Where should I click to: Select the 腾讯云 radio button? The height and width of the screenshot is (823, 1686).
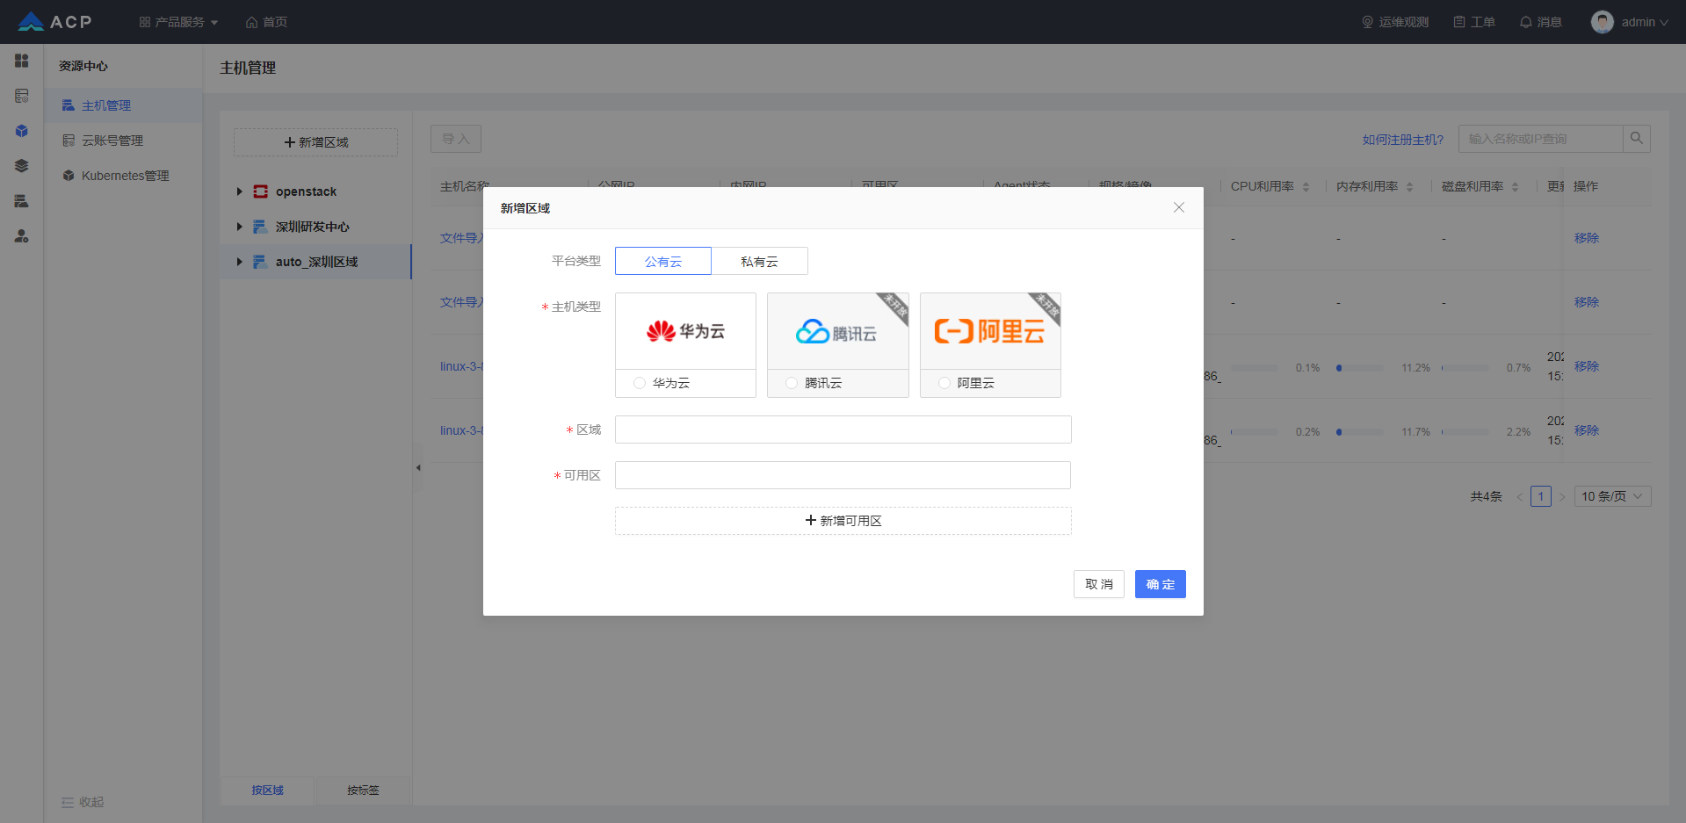[x=792, y=383]
